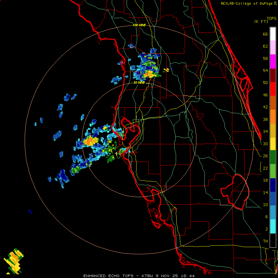Click the legend value 38
Screen dimensions: 278x278
[x=265, y=119]
